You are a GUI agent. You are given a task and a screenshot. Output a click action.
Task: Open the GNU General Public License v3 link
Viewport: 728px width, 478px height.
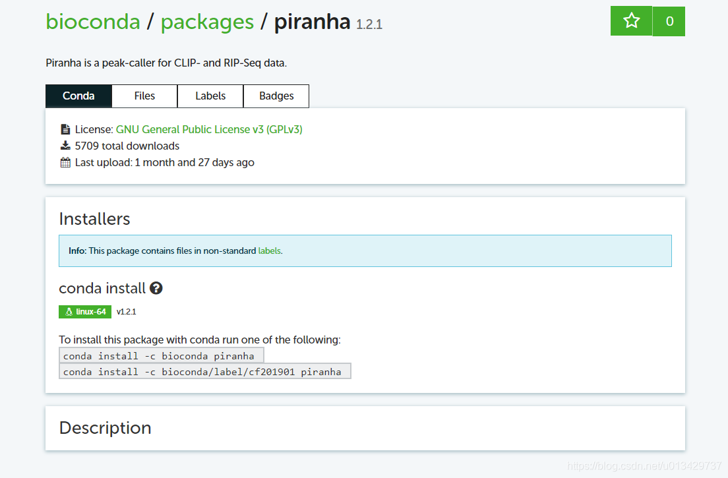tap(209, 129)
